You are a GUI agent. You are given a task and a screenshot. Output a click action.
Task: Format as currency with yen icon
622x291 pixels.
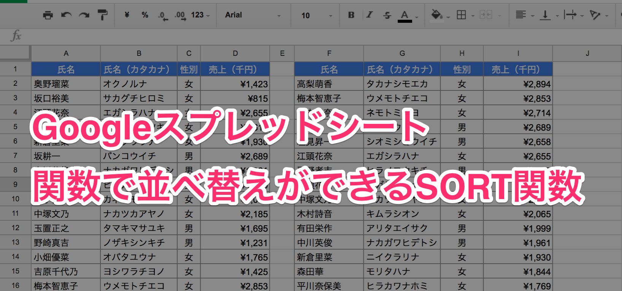click(127, 15)
